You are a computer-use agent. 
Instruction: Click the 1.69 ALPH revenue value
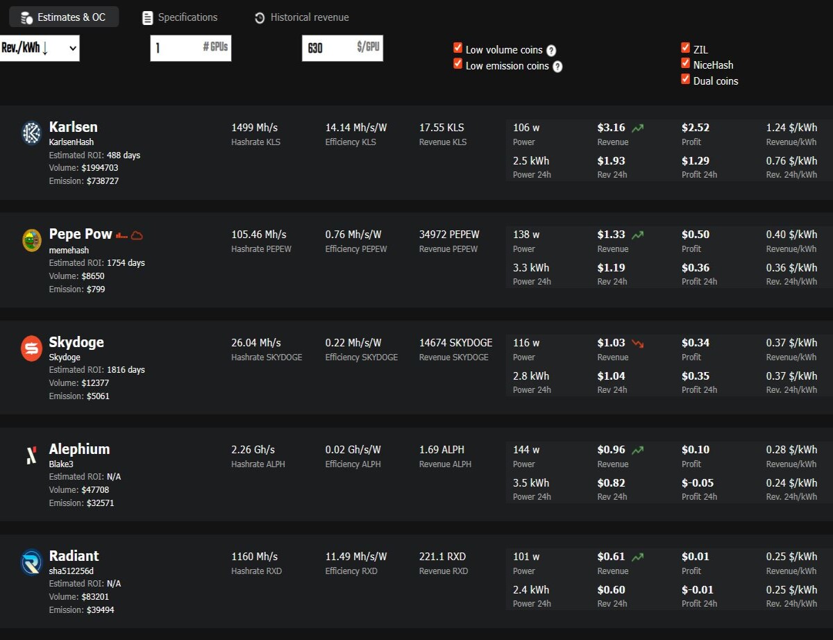tap(442, 450)
